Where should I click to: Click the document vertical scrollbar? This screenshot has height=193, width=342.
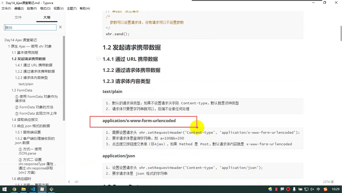[341, 33]
